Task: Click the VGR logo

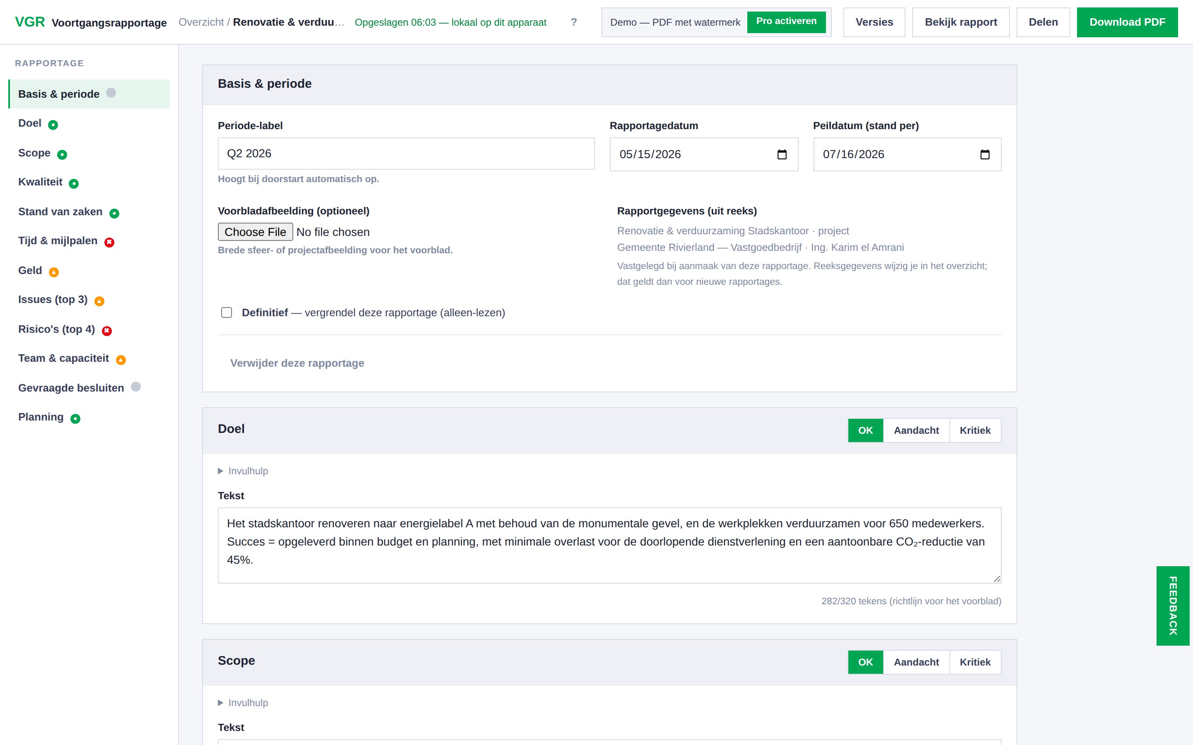Action: (x=29, y=22)
